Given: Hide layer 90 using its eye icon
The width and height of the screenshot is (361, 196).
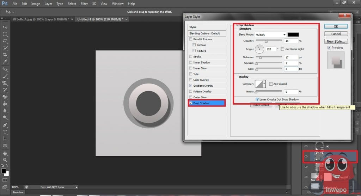Looking at the screenshot, I should 306,146.
